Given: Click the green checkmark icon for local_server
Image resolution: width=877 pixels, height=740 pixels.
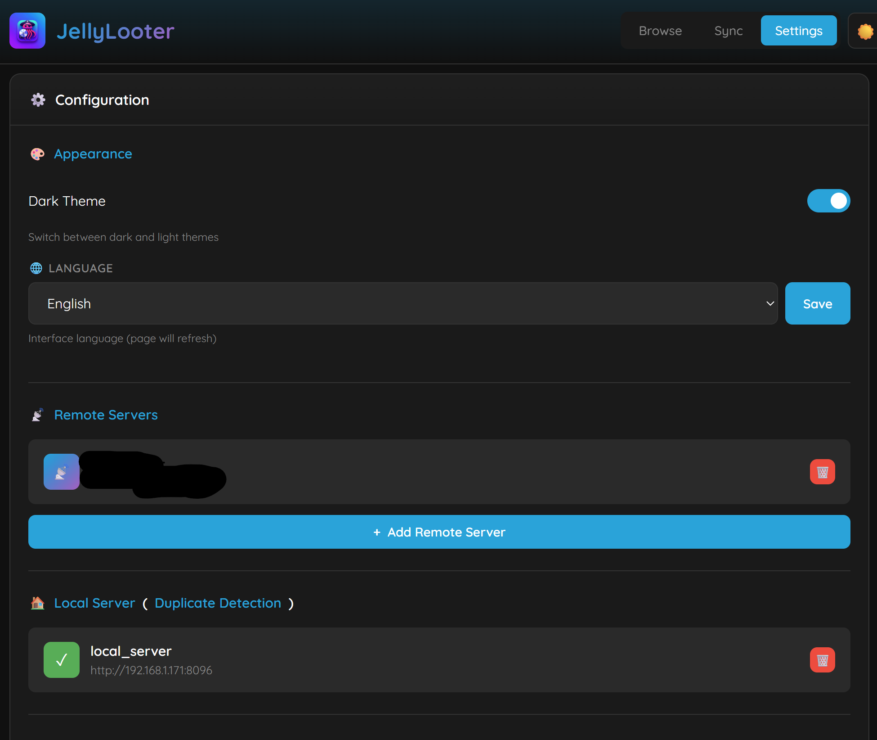Looking at the screenshot, I should (62, 660).
